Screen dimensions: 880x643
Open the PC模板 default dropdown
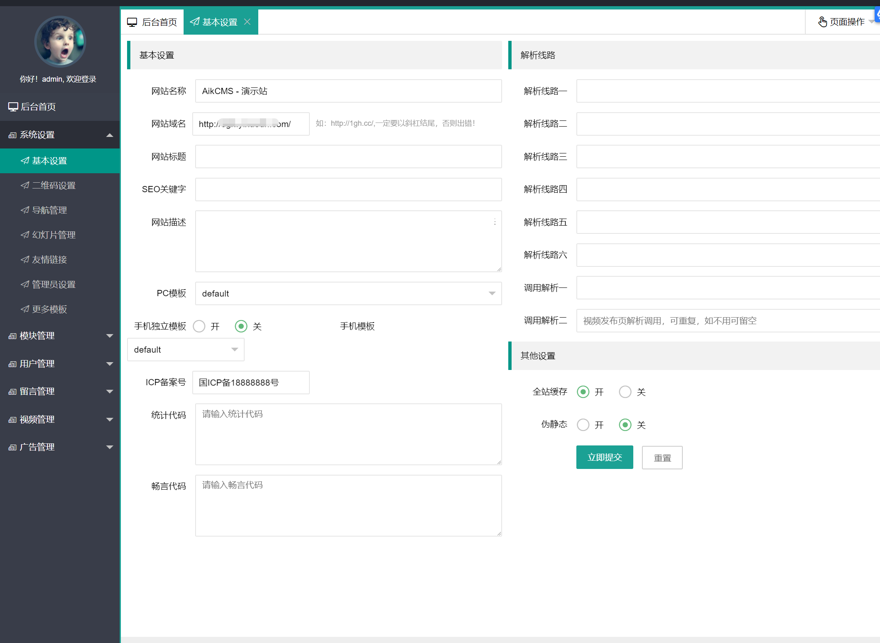tap(348, 294)
